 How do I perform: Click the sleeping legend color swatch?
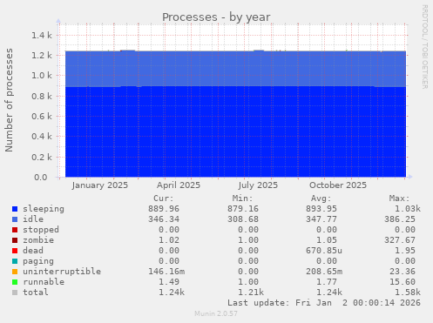point(15,209)
